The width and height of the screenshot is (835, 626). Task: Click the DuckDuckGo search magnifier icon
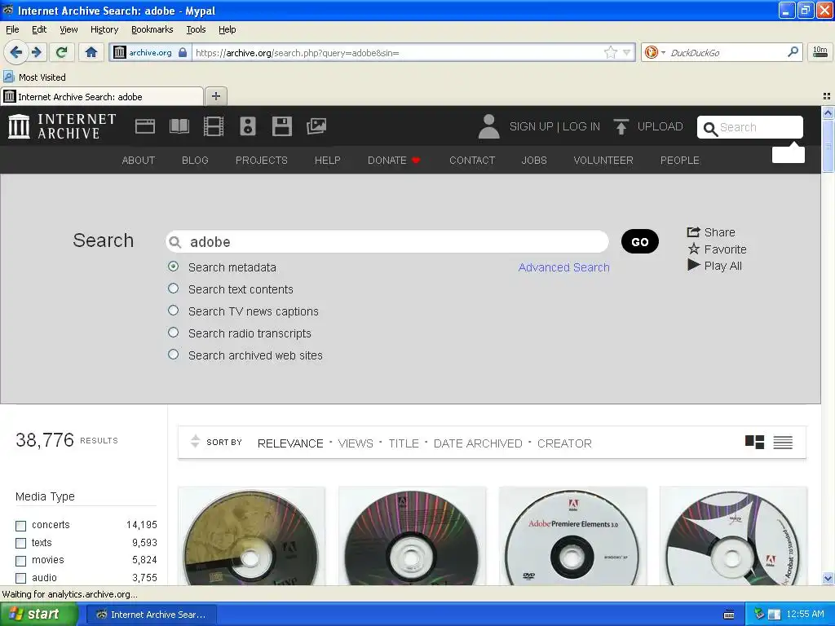(x=793, y=52)
